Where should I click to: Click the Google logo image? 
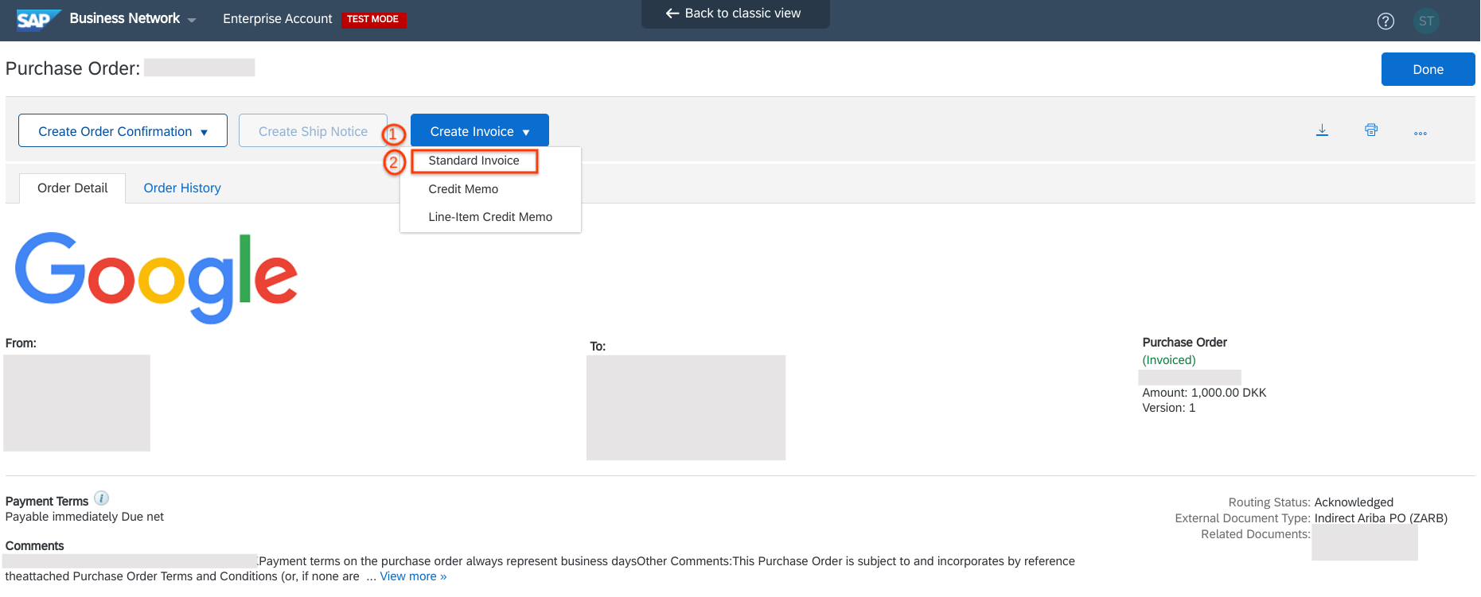pyautogui.click(x=156, y=278)
